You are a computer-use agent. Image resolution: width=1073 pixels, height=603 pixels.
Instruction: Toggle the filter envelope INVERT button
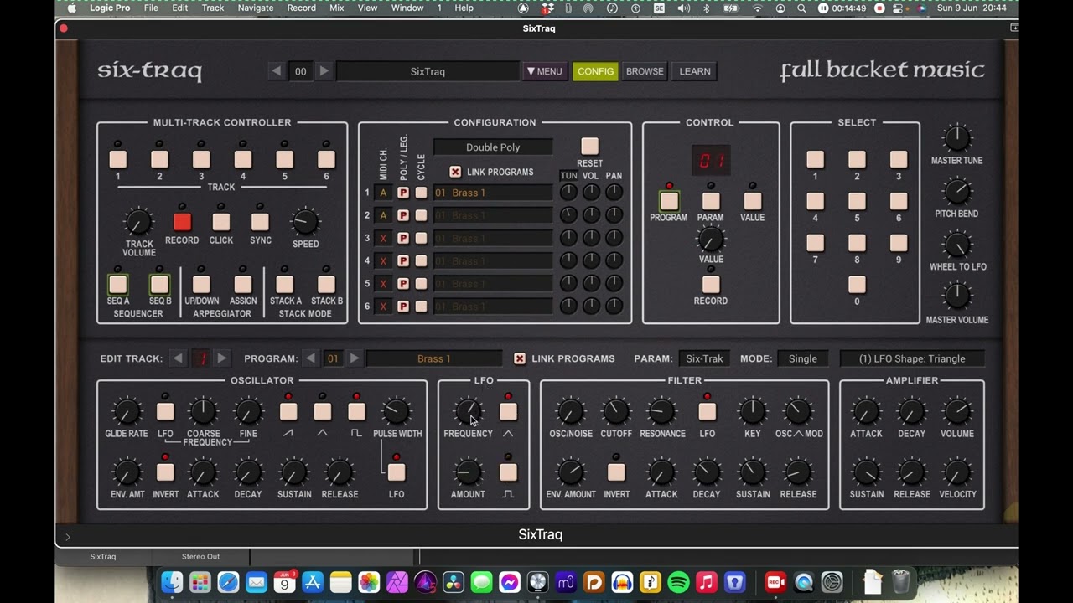pyautogui.click(x=616, y=472)
